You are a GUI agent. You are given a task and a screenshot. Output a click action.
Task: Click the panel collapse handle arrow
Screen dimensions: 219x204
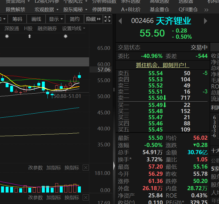(x=114, y=166)
